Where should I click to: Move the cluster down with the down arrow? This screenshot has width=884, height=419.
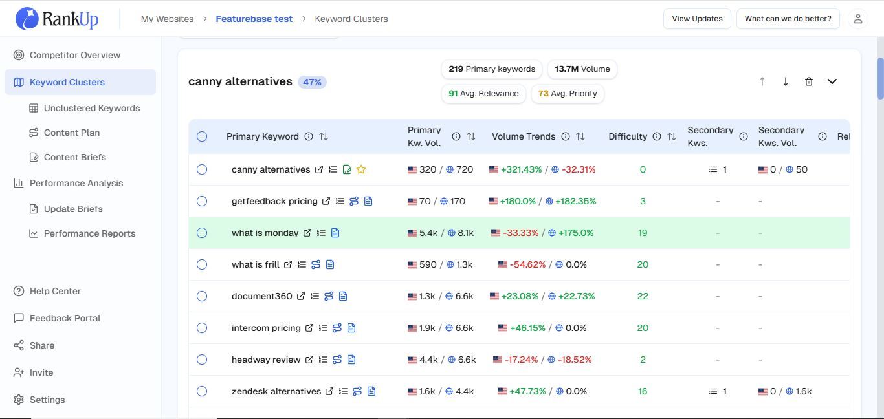[x=785, y=81]
